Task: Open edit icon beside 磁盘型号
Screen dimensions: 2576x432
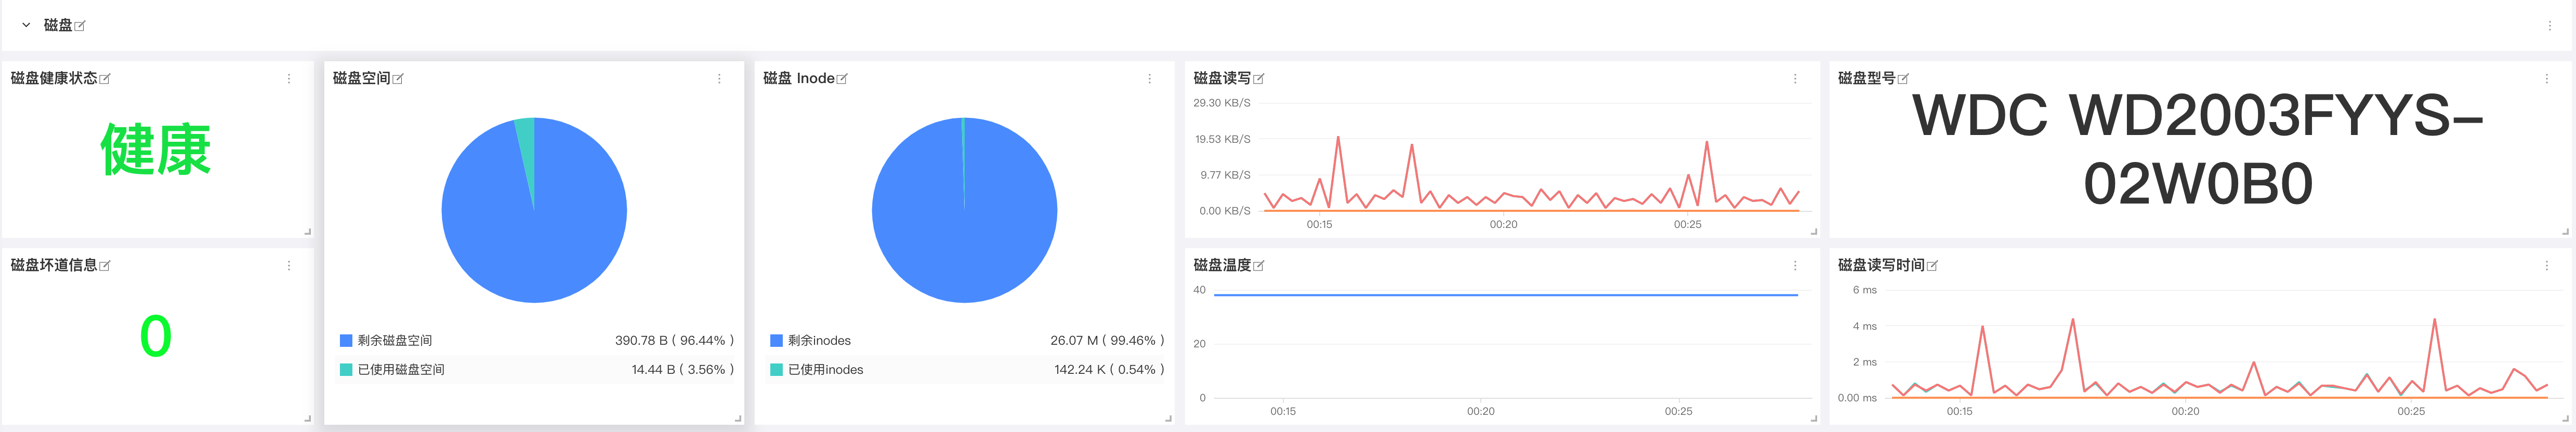Action: point(1903,78)
